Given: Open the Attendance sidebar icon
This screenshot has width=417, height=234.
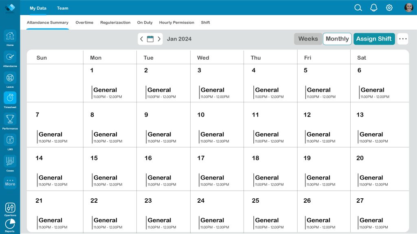Looking at the screenshot, I should click(x=10, y=57).
